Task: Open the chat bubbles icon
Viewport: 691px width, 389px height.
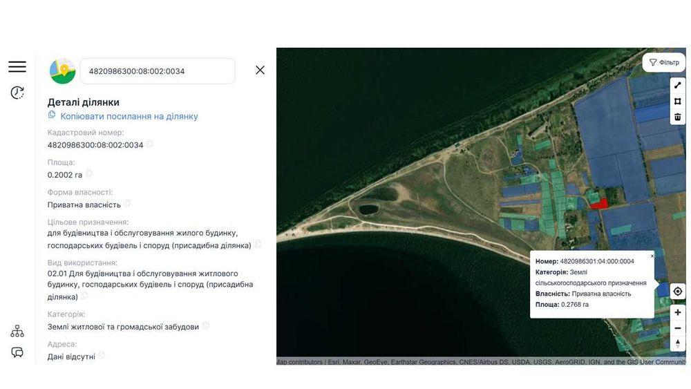Action: 17,352
